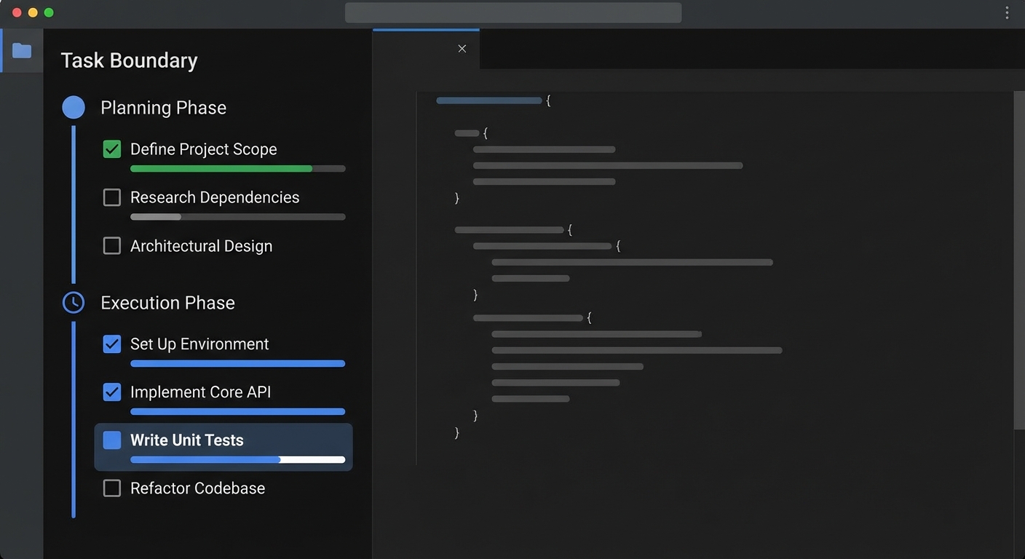Check the Research Dependencies checkbox
Viewport: 1025px width, 559px height.
pyautogui.click(x=112, y=197)
